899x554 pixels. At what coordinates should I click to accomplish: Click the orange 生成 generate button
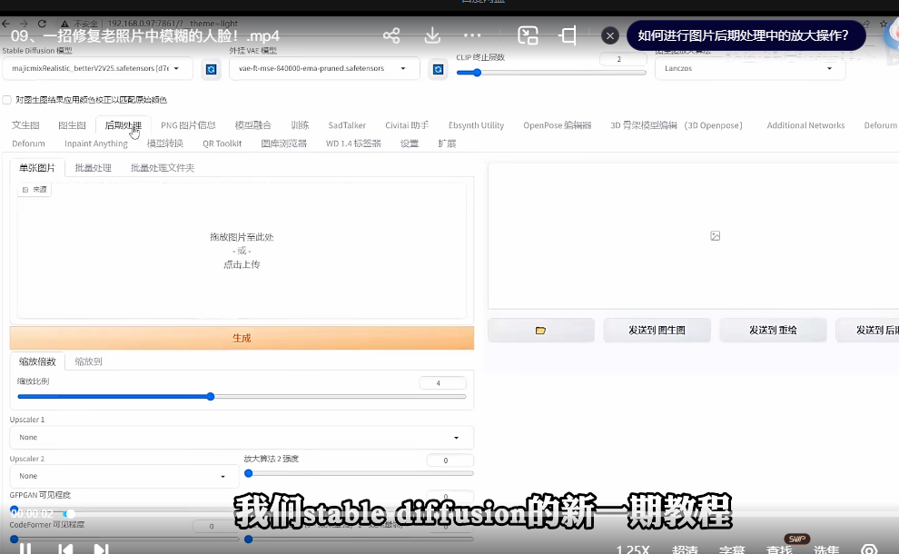click(242, 338)
